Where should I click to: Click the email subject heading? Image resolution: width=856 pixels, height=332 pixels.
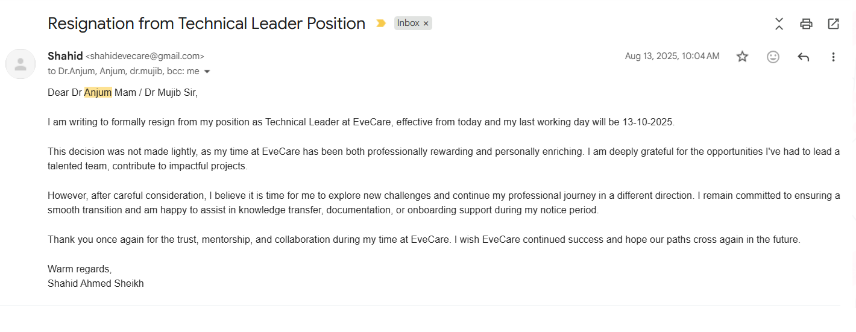click(206, 23)
